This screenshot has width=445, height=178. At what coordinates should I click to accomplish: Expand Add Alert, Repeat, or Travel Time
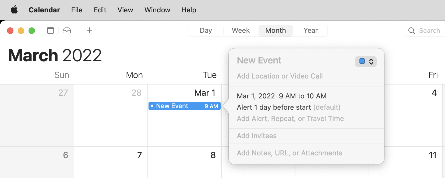coord(290,119)
